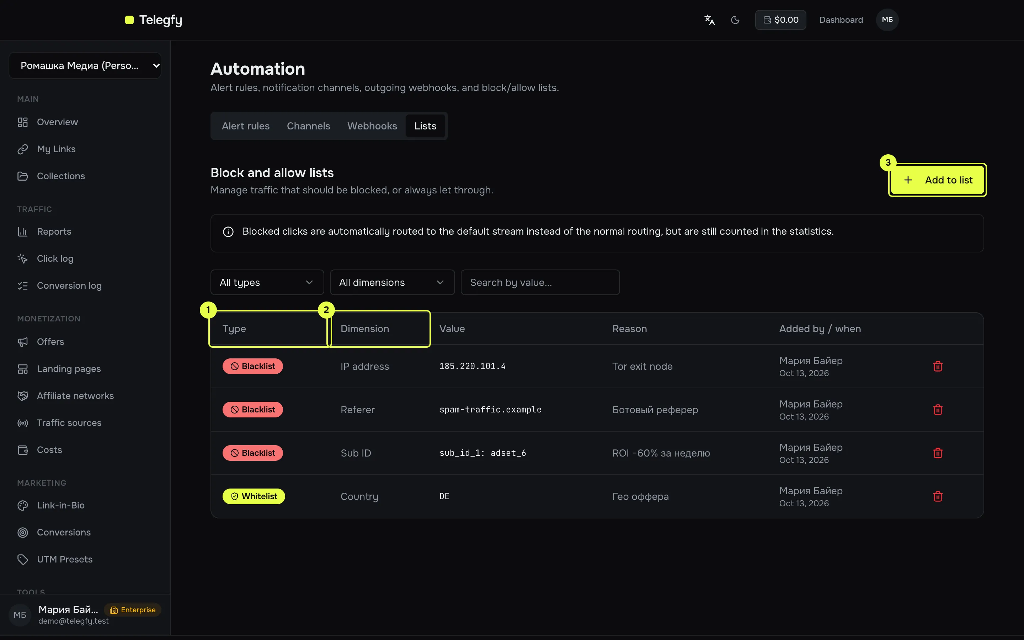Open Conversions in Marketing section
Viewport: 1024px width, 640px height.
[x=85, y=533]
